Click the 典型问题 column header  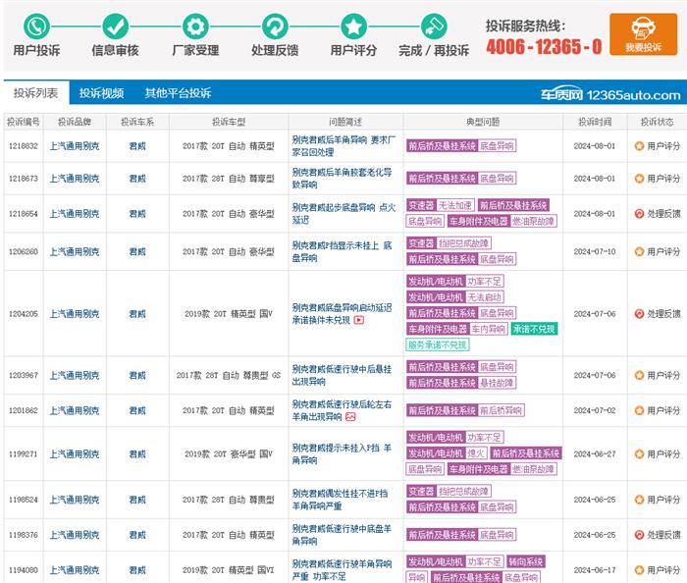483,122
